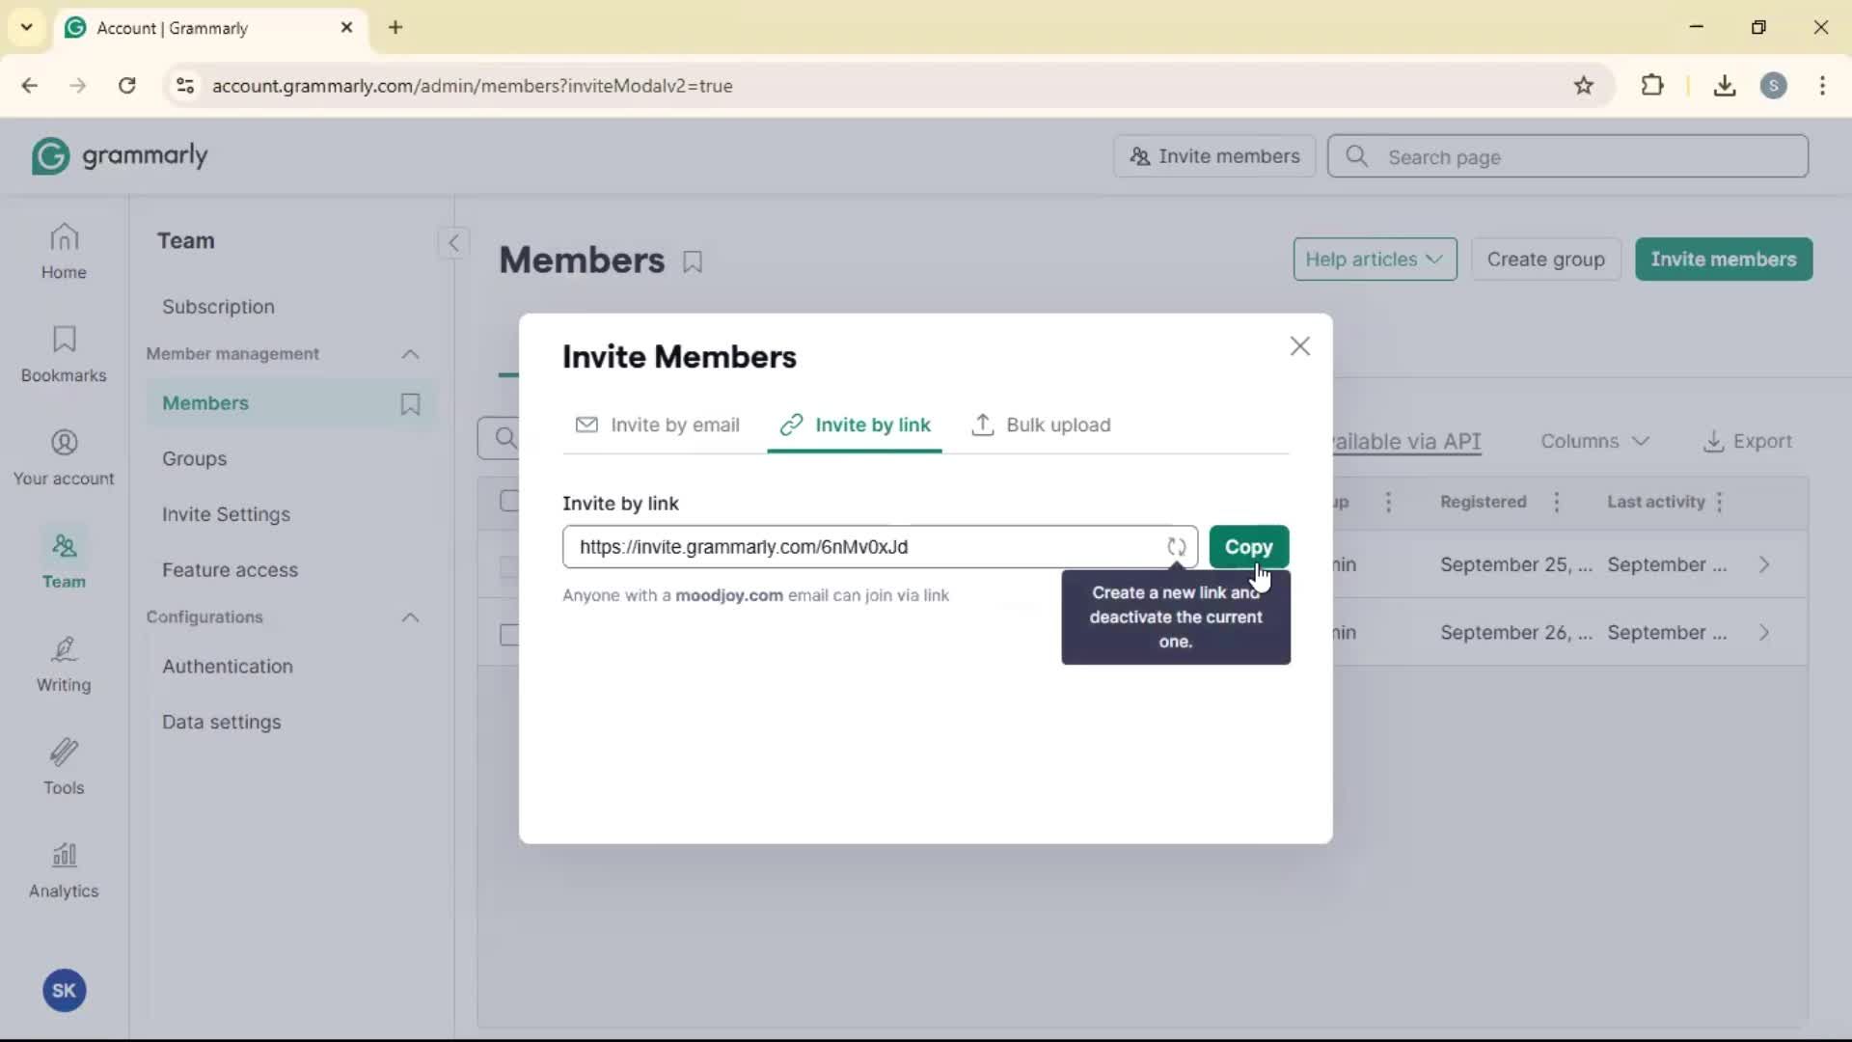Bookmark the Members page heading
The height and width of the screenshot is (1042, 1852).
(x=693, y=261)
